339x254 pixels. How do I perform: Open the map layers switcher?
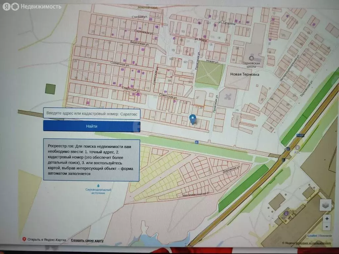tap(325, 205)
